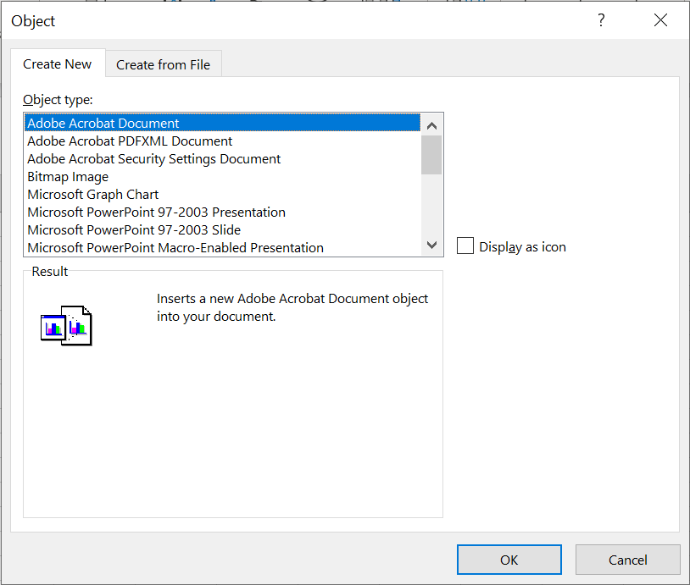690x585 pixels.
Task: Enable the Display as icon checkbox
Action: coord(465,246)
